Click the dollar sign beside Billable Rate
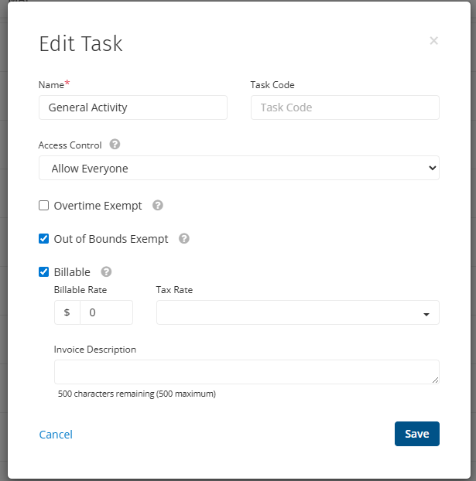Image resolution: width=476 pixels, height=481 pixels. tap(67, 312)
